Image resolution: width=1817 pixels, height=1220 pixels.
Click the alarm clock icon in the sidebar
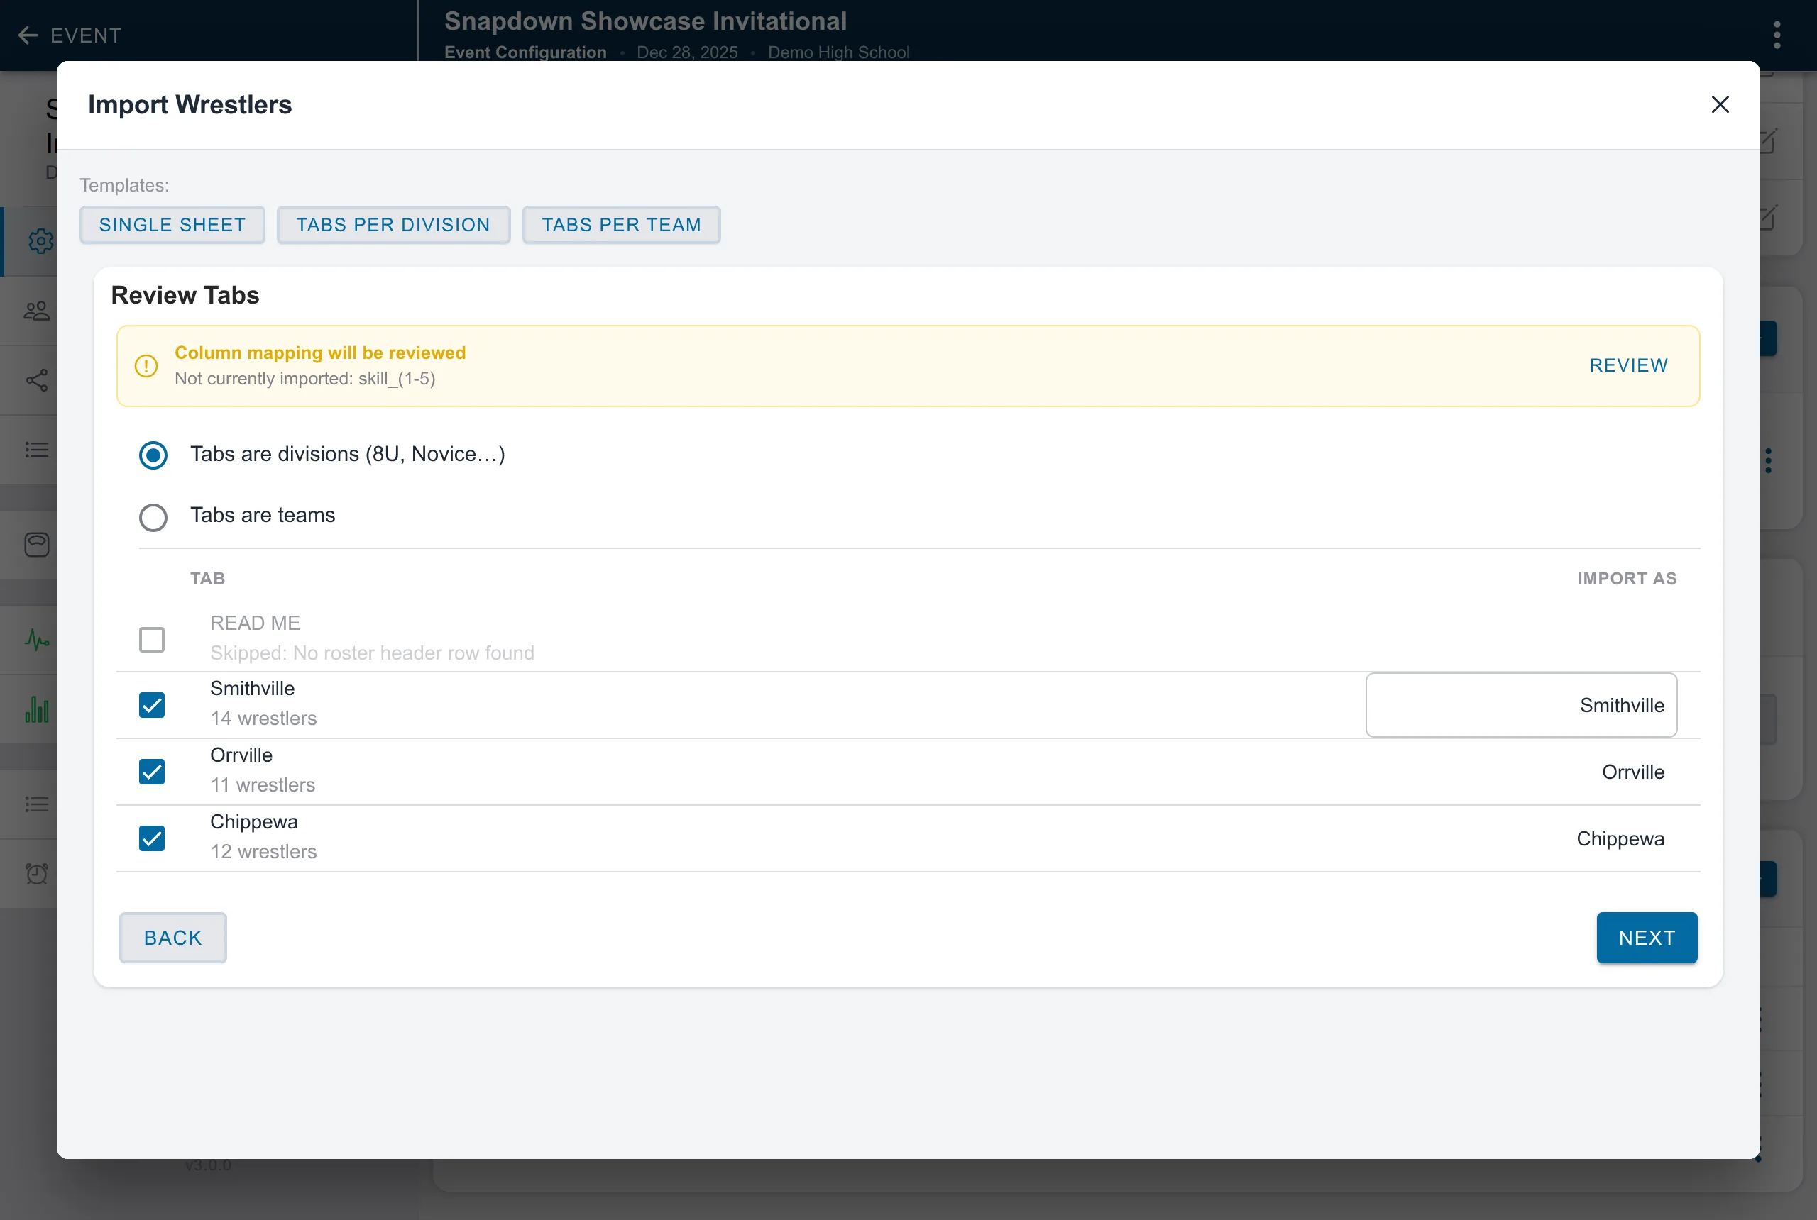37,873
